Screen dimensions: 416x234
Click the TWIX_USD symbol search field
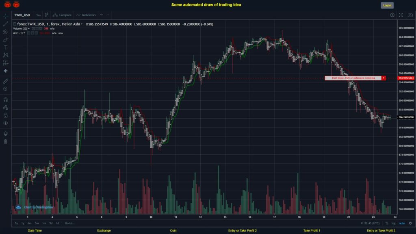coord(22,15)
